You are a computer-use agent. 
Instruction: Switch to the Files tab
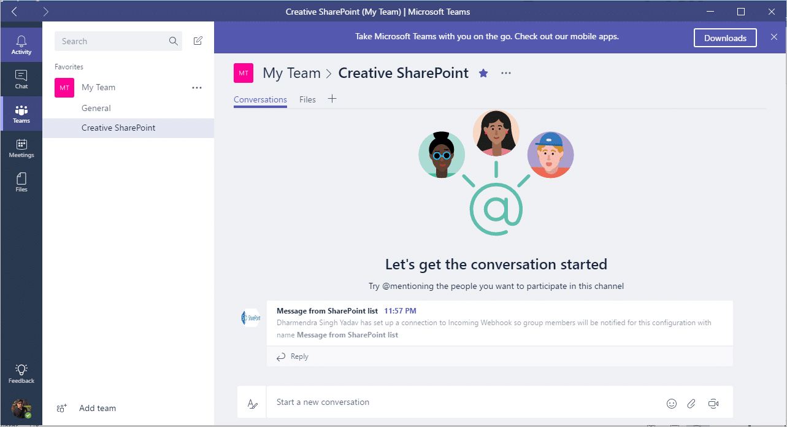(307, 99)
